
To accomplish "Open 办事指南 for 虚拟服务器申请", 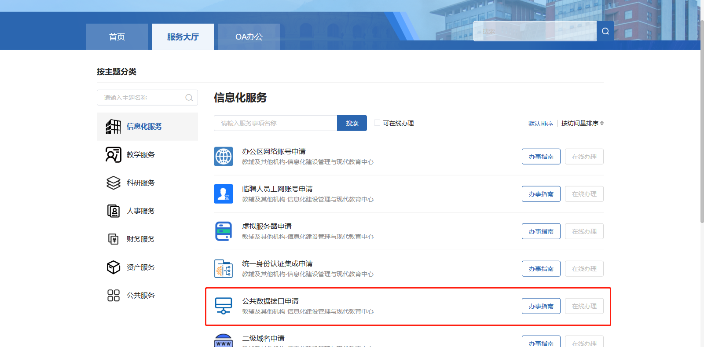I will pos(541,231).
